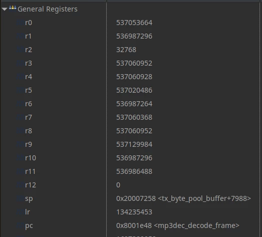This screenshot has height=237, width=262.
Task: Click the General Registers group icon
Action: click(13, 8)
